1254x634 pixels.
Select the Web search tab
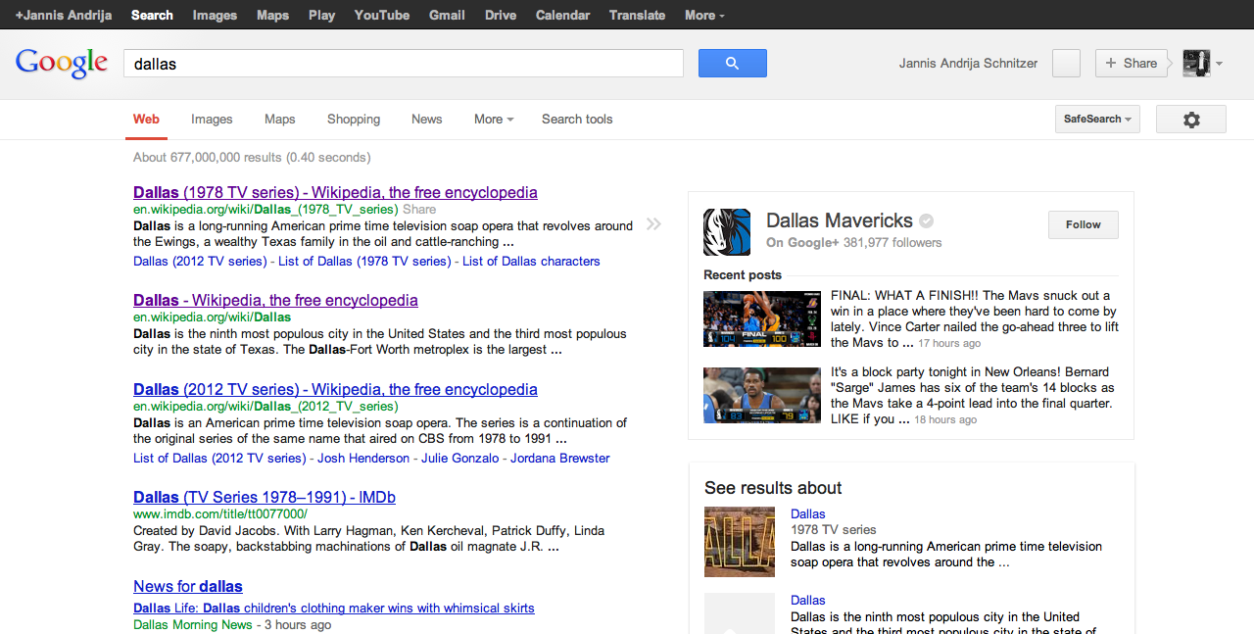tap(146, 119)
